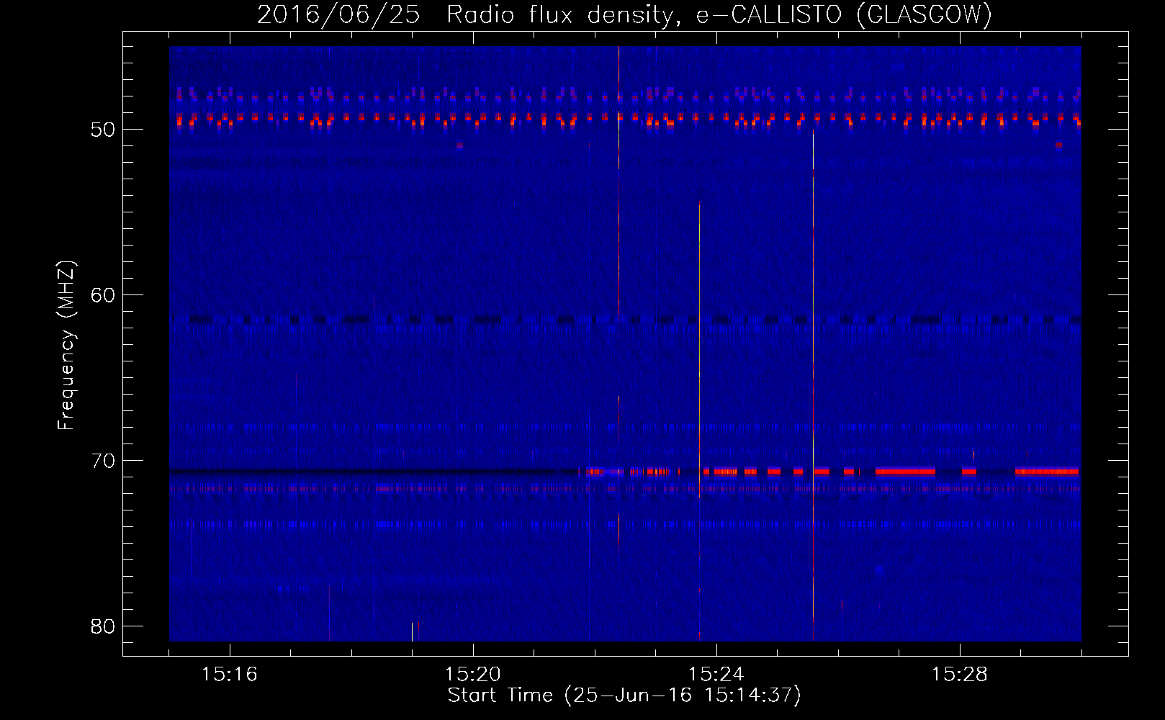Click the long red burst near 70 MHz after 15:26
The height and width of the screenshot is (720, 1165).
click(x=905, y=472)
